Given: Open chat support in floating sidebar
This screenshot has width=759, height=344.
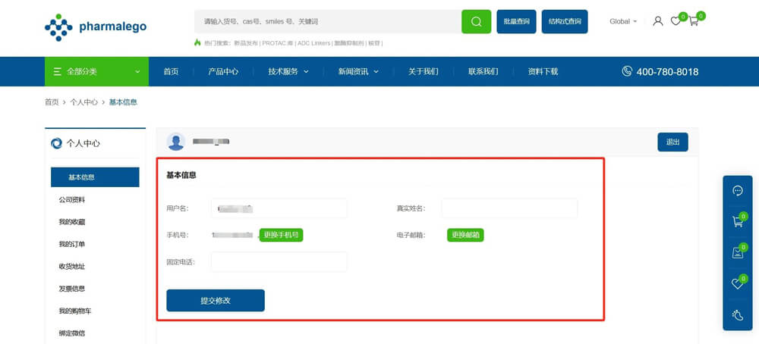Looking at the screenshot, I should [737, 191].
